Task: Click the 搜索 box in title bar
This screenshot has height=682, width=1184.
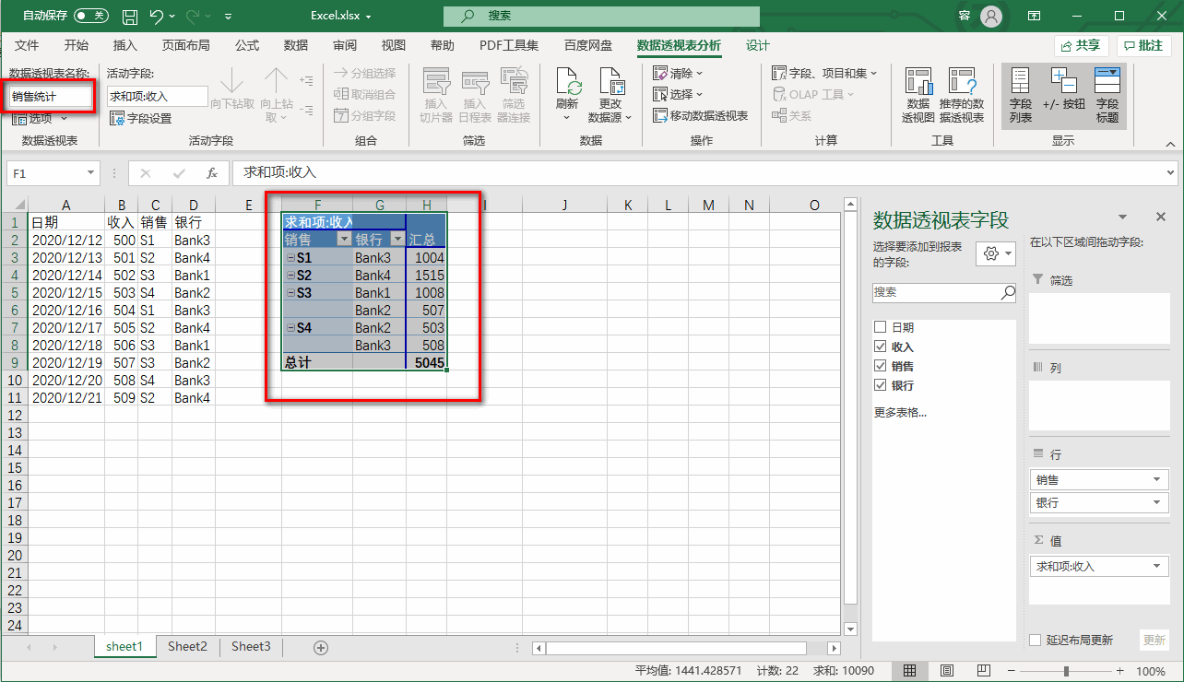Action: click(601, 16)
